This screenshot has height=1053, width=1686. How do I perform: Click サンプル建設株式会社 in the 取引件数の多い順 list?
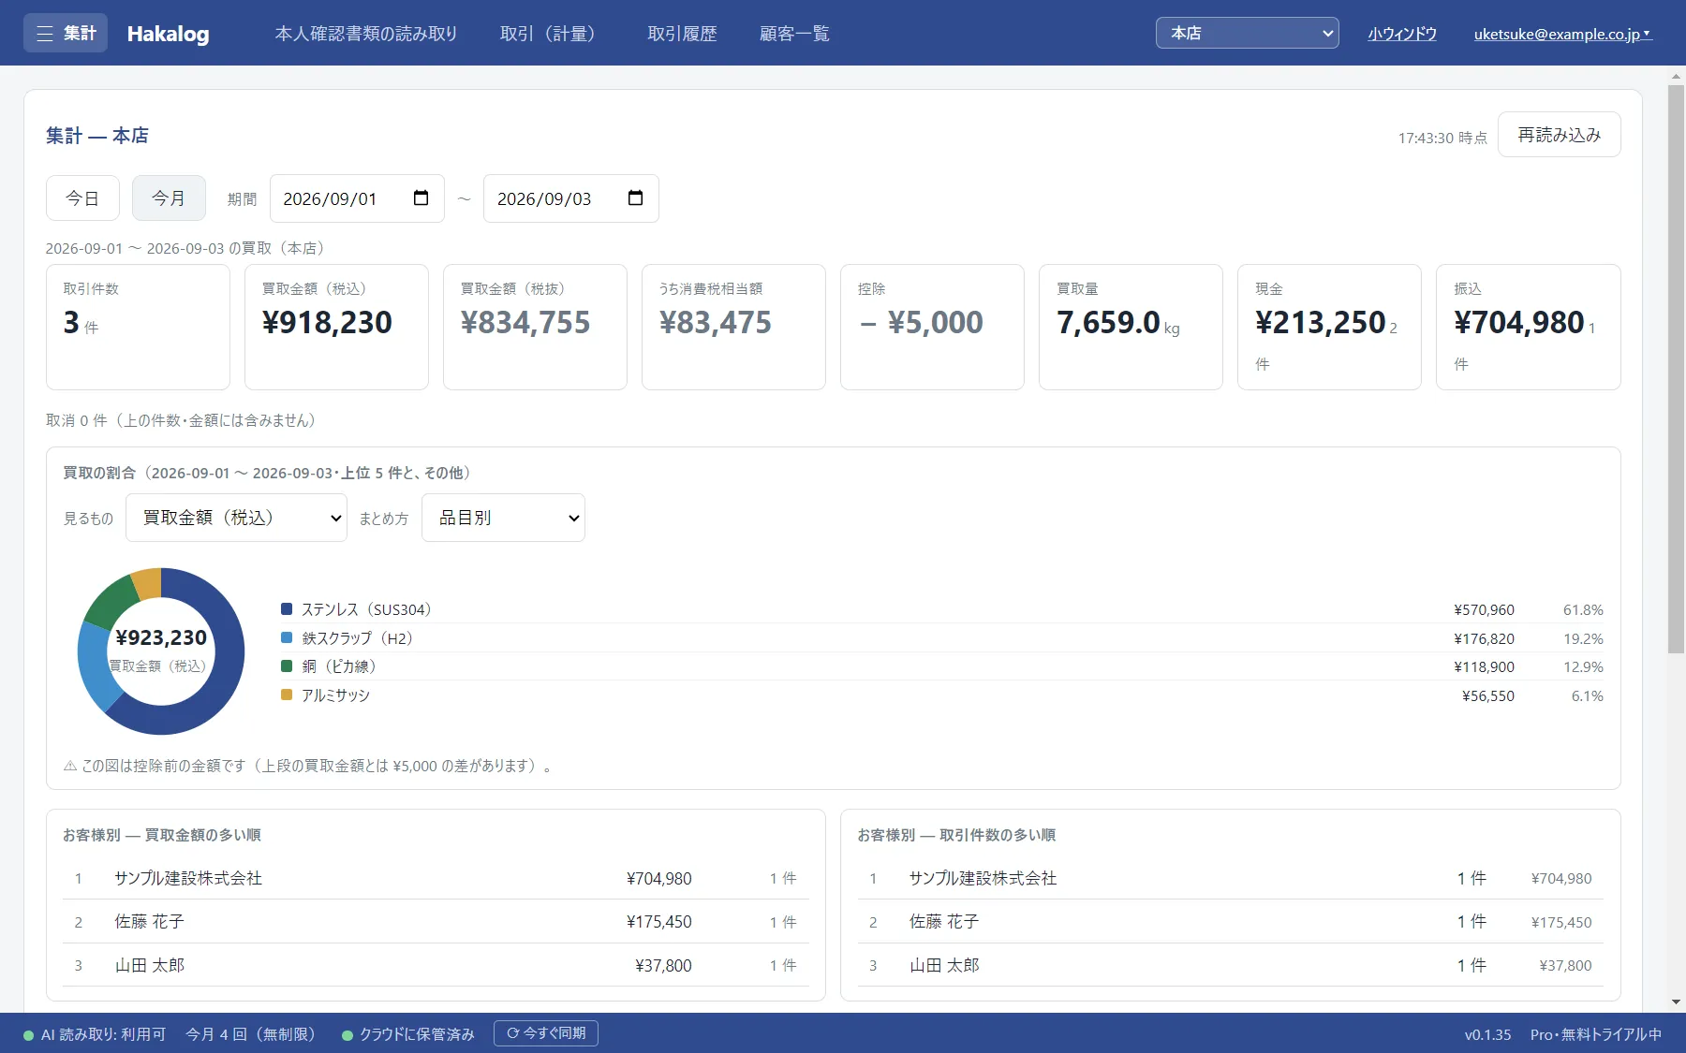[983, 878]
